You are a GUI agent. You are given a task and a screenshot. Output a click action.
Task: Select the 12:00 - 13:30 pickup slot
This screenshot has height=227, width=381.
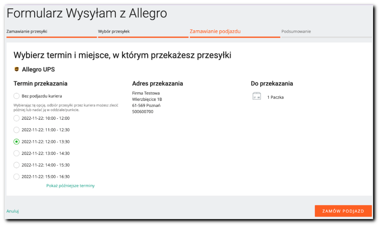(x=17, y=141)
